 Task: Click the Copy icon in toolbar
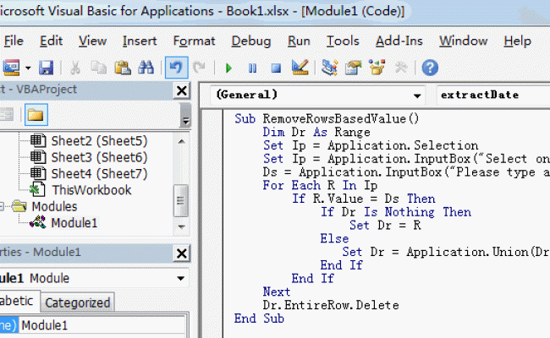coord(98,68)
